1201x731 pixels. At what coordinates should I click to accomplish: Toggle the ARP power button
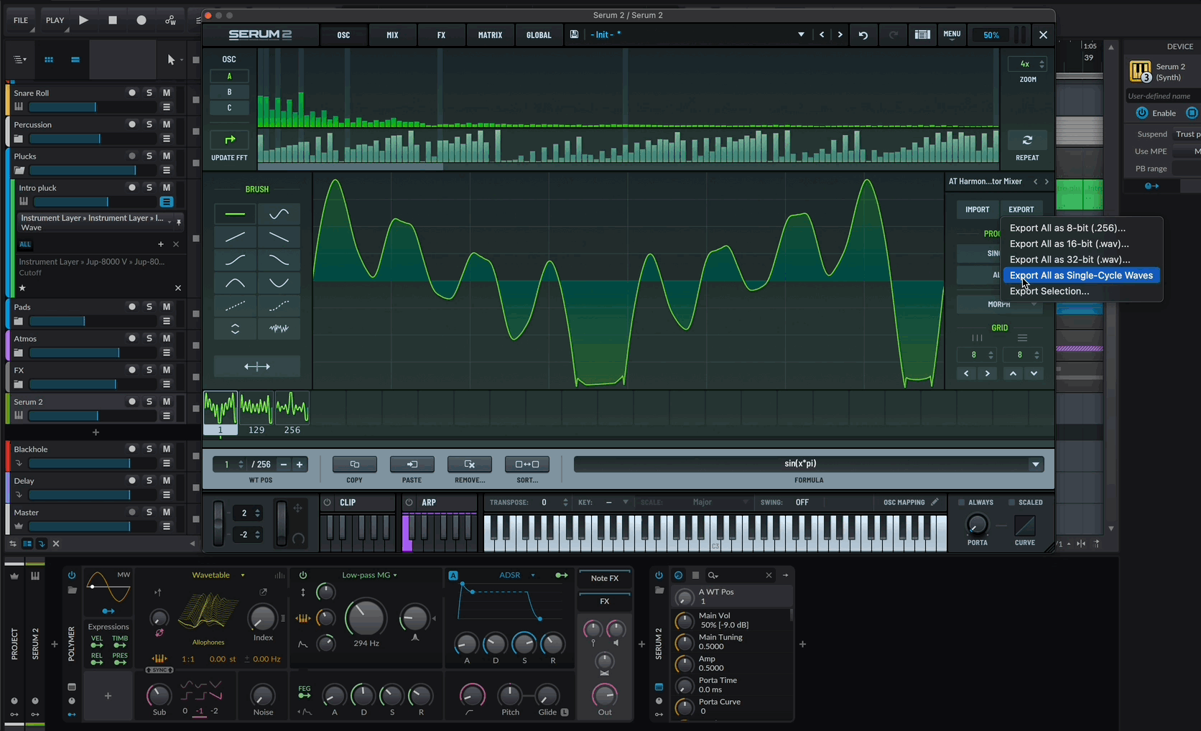(409, 503)
